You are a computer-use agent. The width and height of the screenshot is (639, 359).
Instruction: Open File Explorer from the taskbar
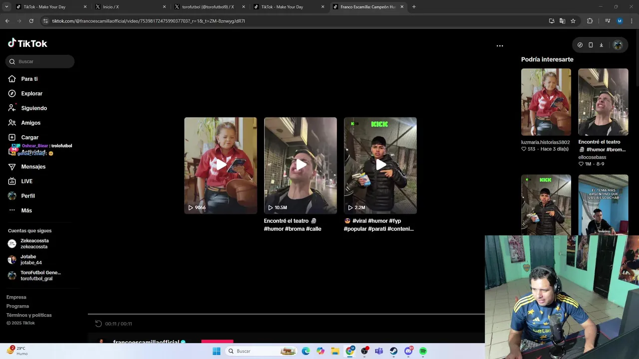(335, 351)
